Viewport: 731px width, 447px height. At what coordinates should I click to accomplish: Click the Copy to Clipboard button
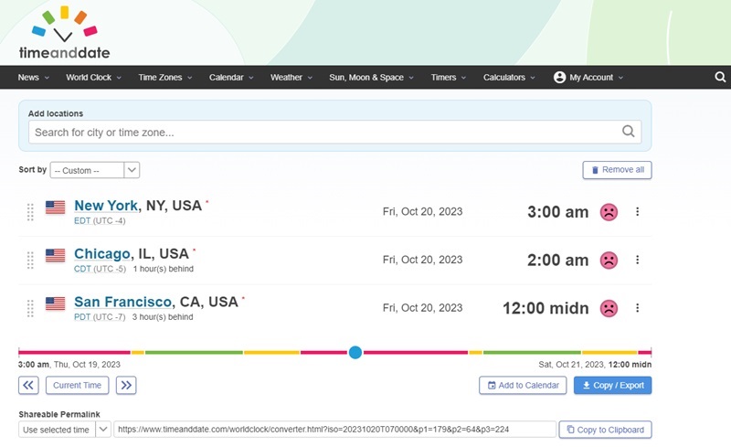click(605, 430)
